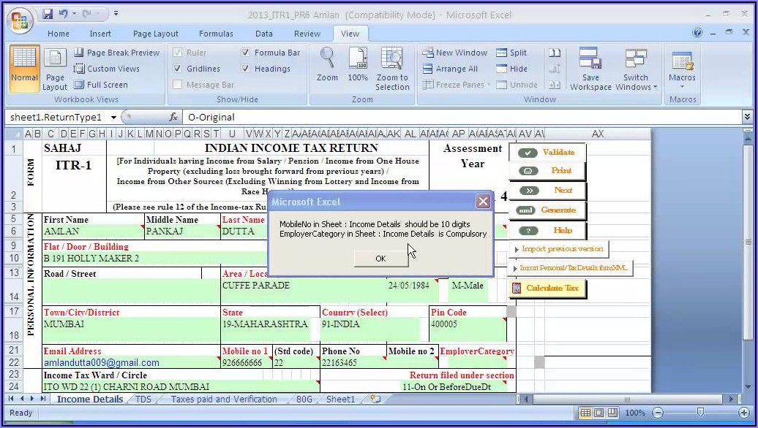Click the Zoom to Selection icon
Image resolution: width=758 pixels, height=428 pixels.
coord(392,60)
